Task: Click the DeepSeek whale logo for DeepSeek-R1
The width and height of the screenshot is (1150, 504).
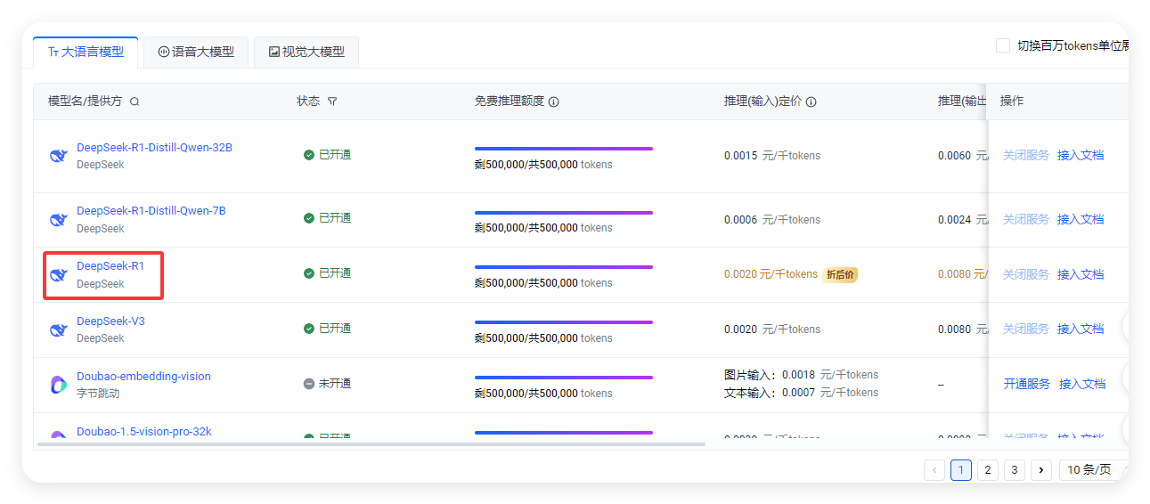Action: [59, 274]
